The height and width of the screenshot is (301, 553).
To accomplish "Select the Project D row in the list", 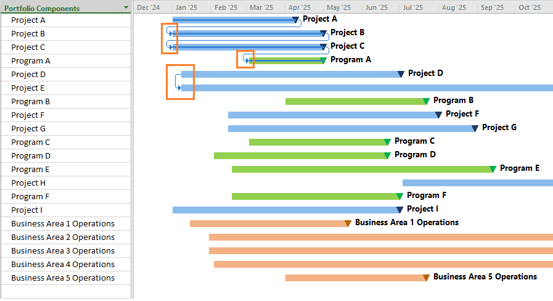I will pyautogui.click(x=66, y=75).
